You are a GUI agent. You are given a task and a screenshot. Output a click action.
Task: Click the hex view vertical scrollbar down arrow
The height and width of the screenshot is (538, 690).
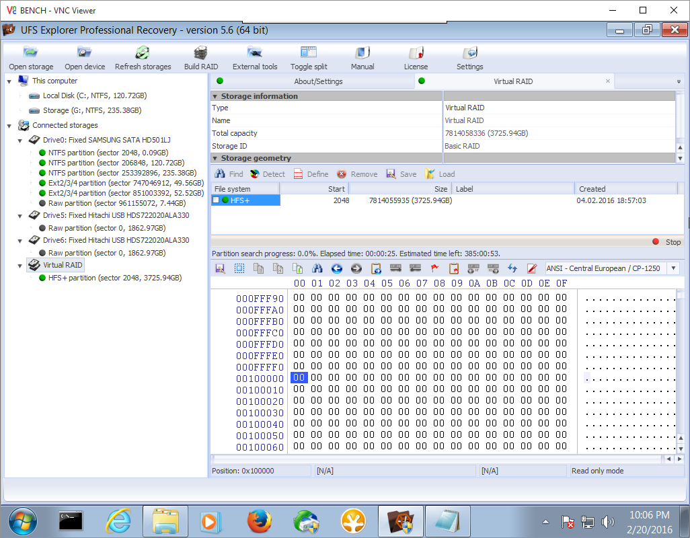coord(681,449)
